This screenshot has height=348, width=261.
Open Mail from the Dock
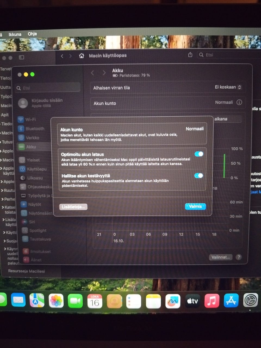tap(18, 300)
